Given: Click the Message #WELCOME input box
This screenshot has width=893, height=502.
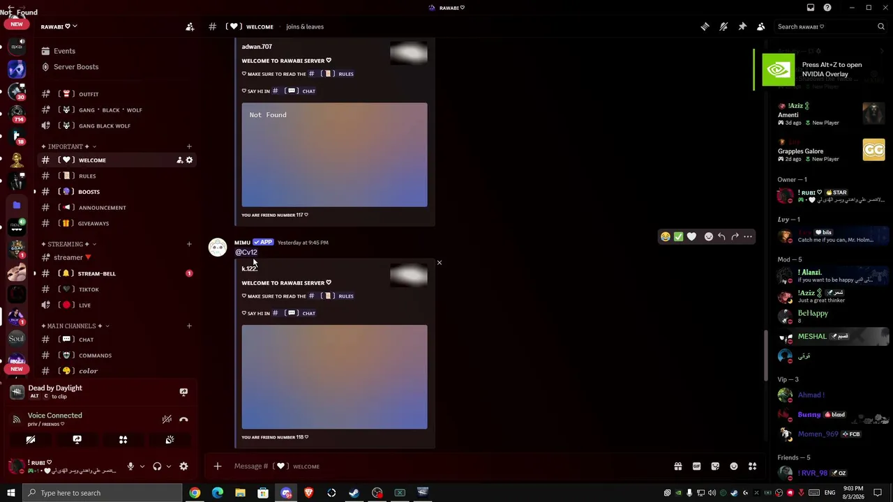Looking at the screenshot, I should (x=446, y=466).
